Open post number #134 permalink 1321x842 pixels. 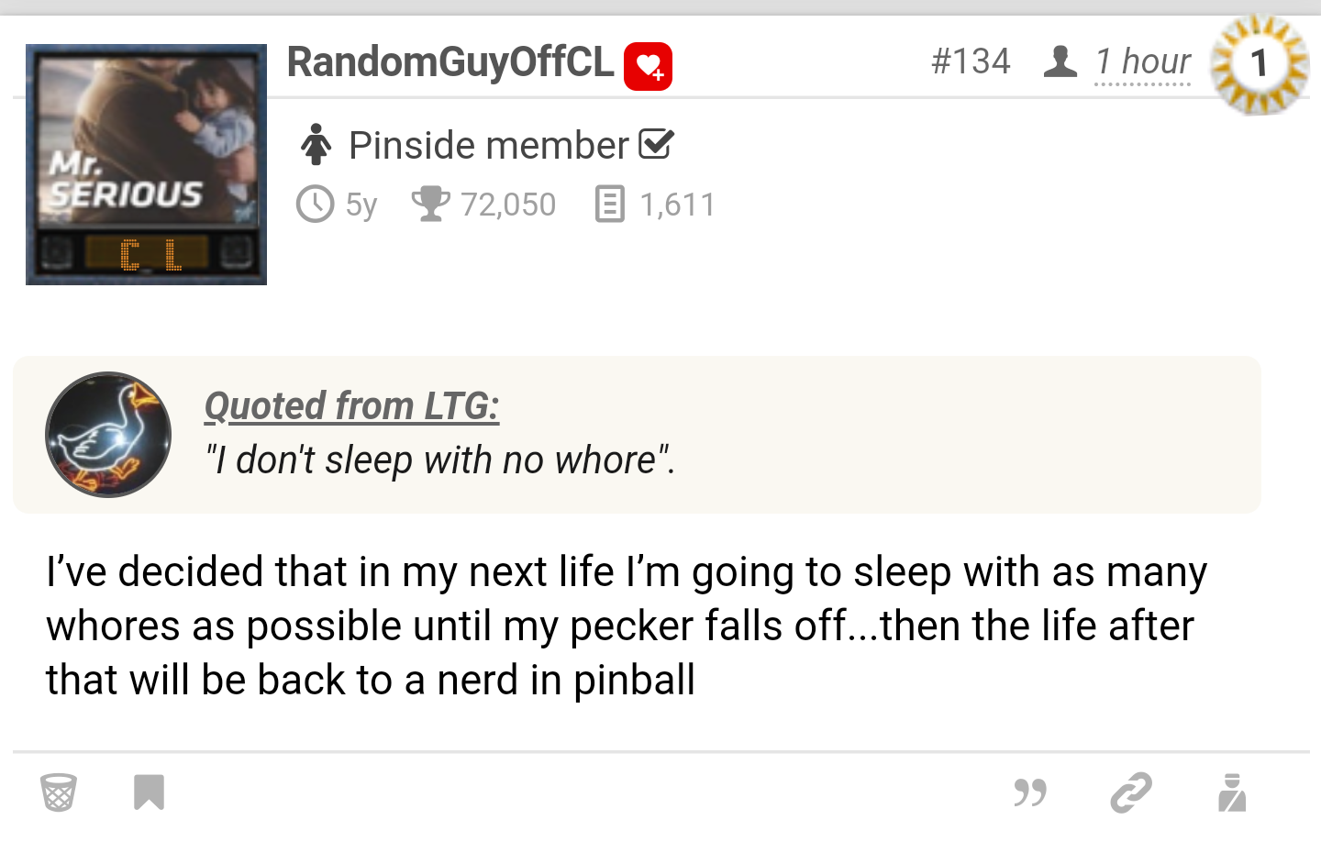tap(971, 61)
